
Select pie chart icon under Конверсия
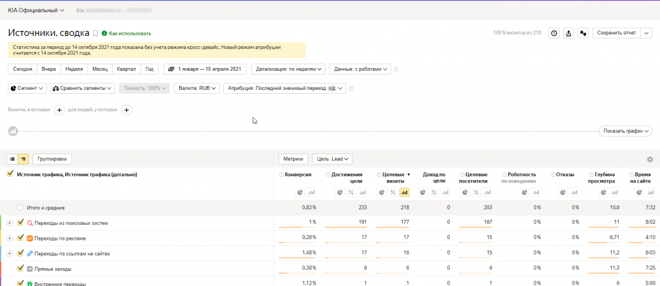[300, 192]
